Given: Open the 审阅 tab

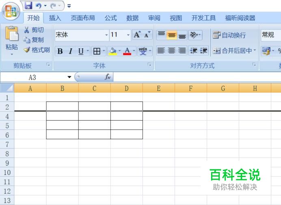Looking at the screenshot, I should [x=154, y=18].
